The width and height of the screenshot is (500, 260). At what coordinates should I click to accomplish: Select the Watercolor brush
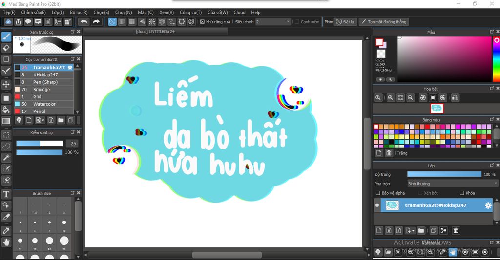43,104
